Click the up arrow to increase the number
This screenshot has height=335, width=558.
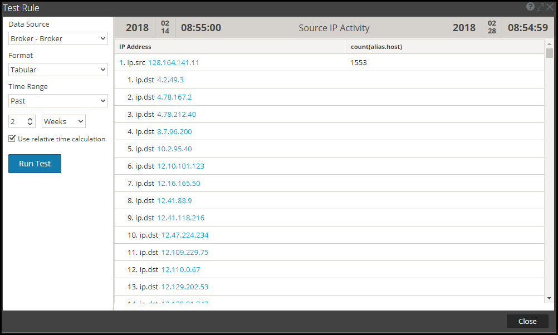(30, 119)
